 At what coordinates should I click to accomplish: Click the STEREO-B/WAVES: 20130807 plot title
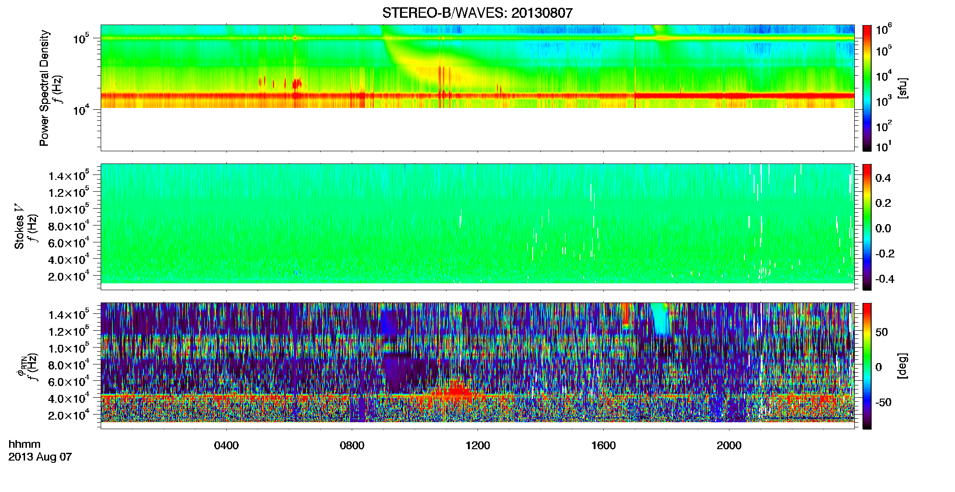click(x=477, y=13)
